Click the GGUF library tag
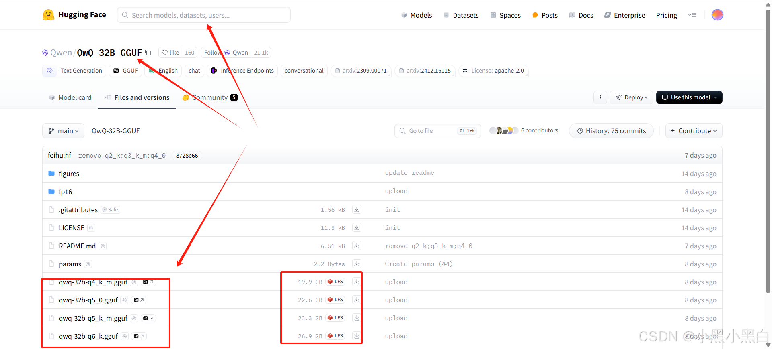The width and height of the screenshot is (772, 349). point(125,71)
